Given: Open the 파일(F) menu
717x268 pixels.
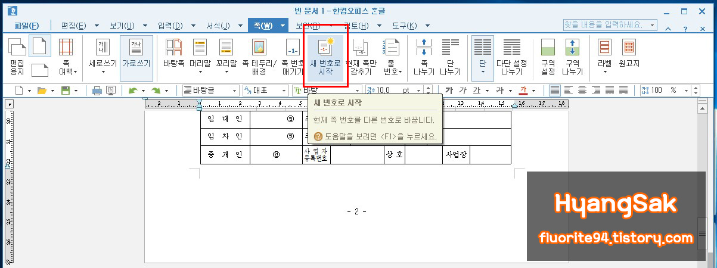Looking at the screenshot, I should [27, 26].
